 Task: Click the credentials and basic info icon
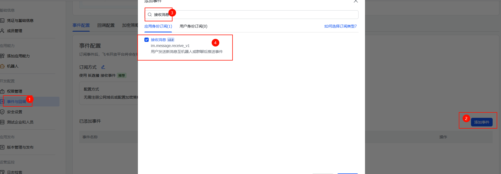coord(2,21)
